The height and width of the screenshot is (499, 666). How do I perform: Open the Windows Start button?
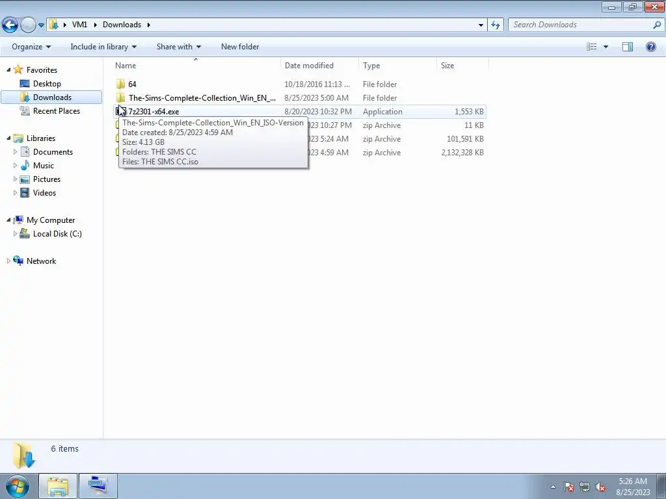pyautogui.click(x=18, y=486)
